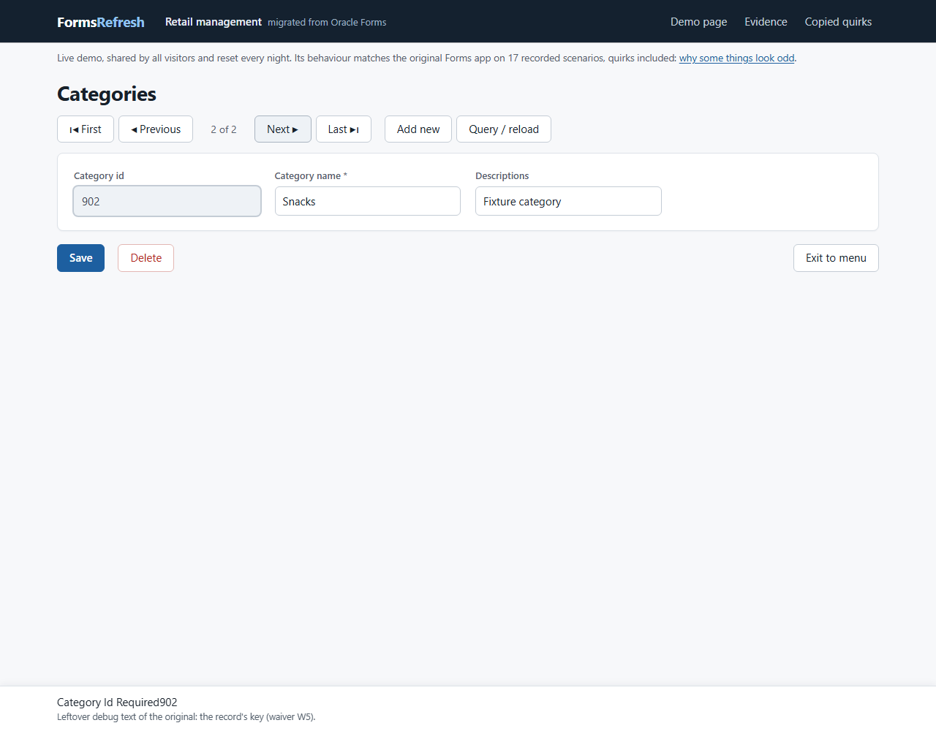This screenshot has height=731, width=936.
Task: Click the FormsRefresh logo
Action: pyautogui.click(x=101, y=22)
